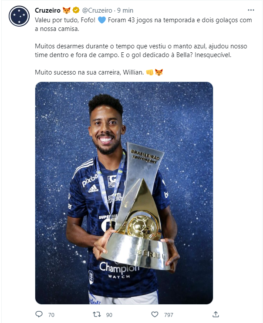Click the share upload icon
Image resolution: width=263 pixels, height=323 pixels.
[x=216, y=314]
